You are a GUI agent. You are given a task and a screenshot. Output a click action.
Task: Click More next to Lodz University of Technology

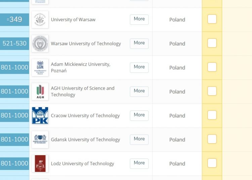(x=139, y=163)
